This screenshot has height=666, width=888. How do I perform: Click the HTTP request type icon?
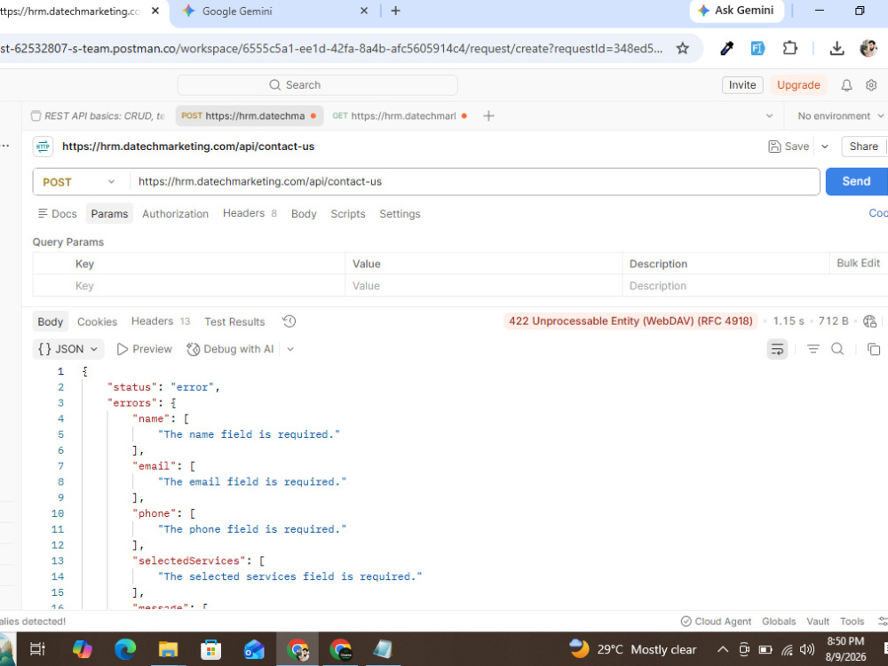tap(43, 147)
